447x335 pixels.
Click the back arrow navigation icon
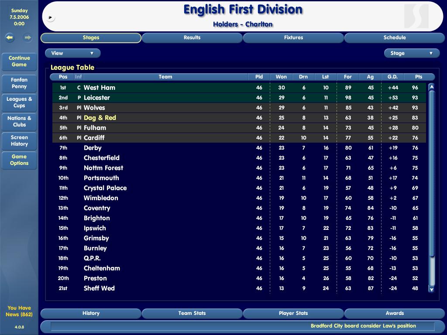tap(10, 38)
